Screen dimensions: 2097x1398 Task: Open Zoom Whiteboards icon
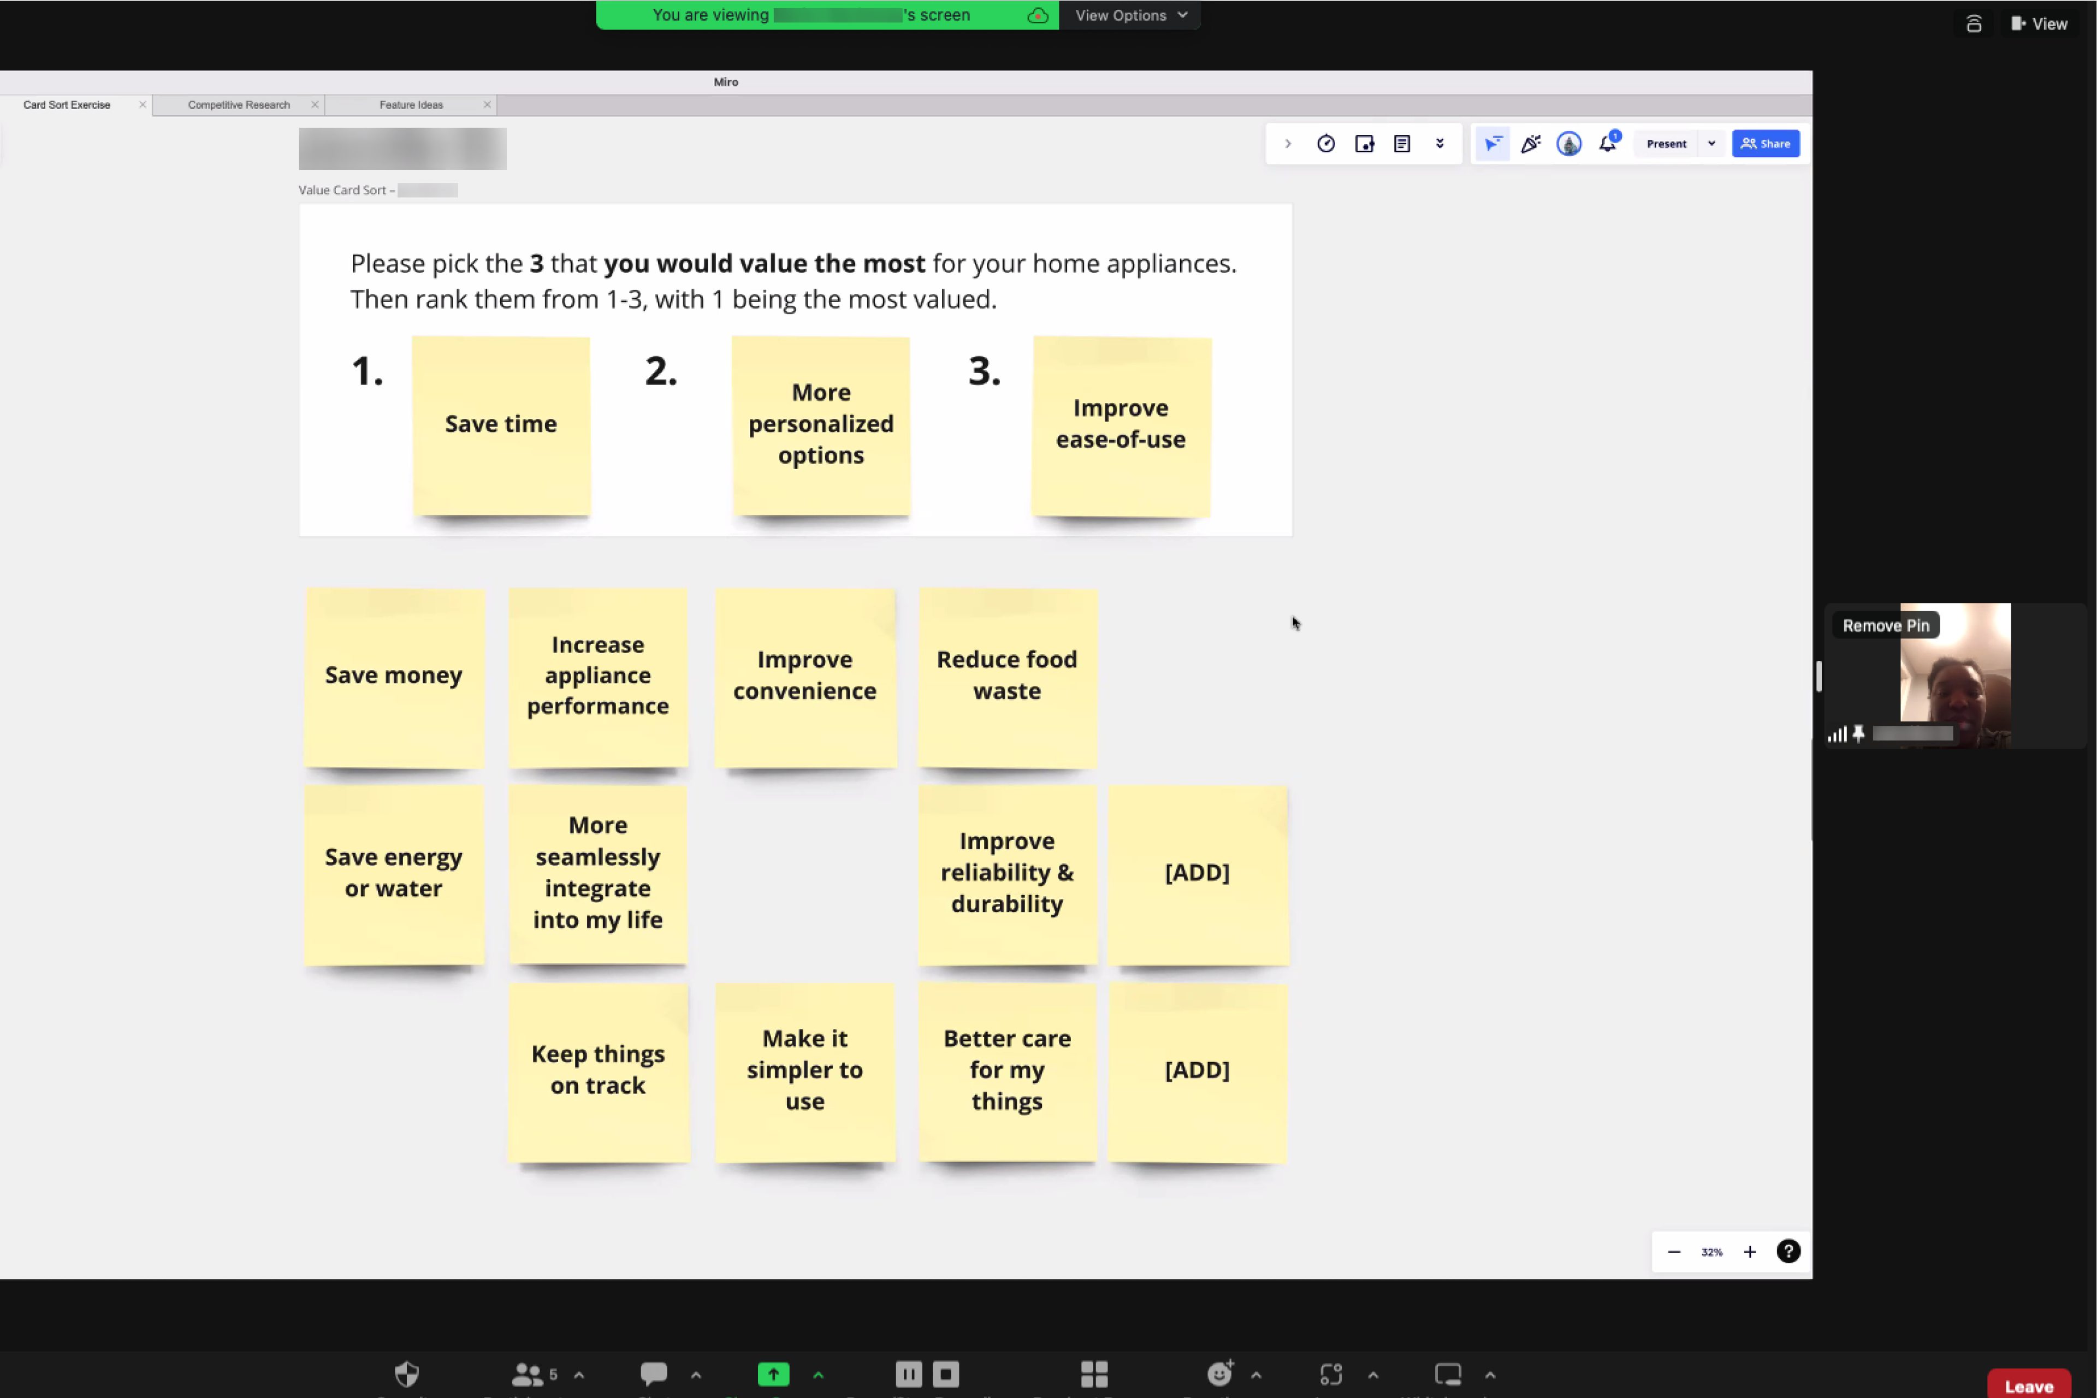pyautogui.click(x=1448, y=1374)
